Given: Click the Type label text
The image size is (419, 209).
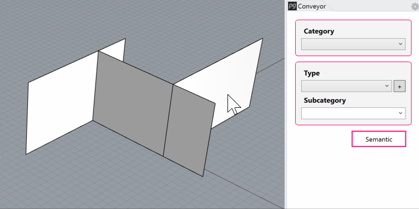Looking at the screenshot, I should coord(312,73).
